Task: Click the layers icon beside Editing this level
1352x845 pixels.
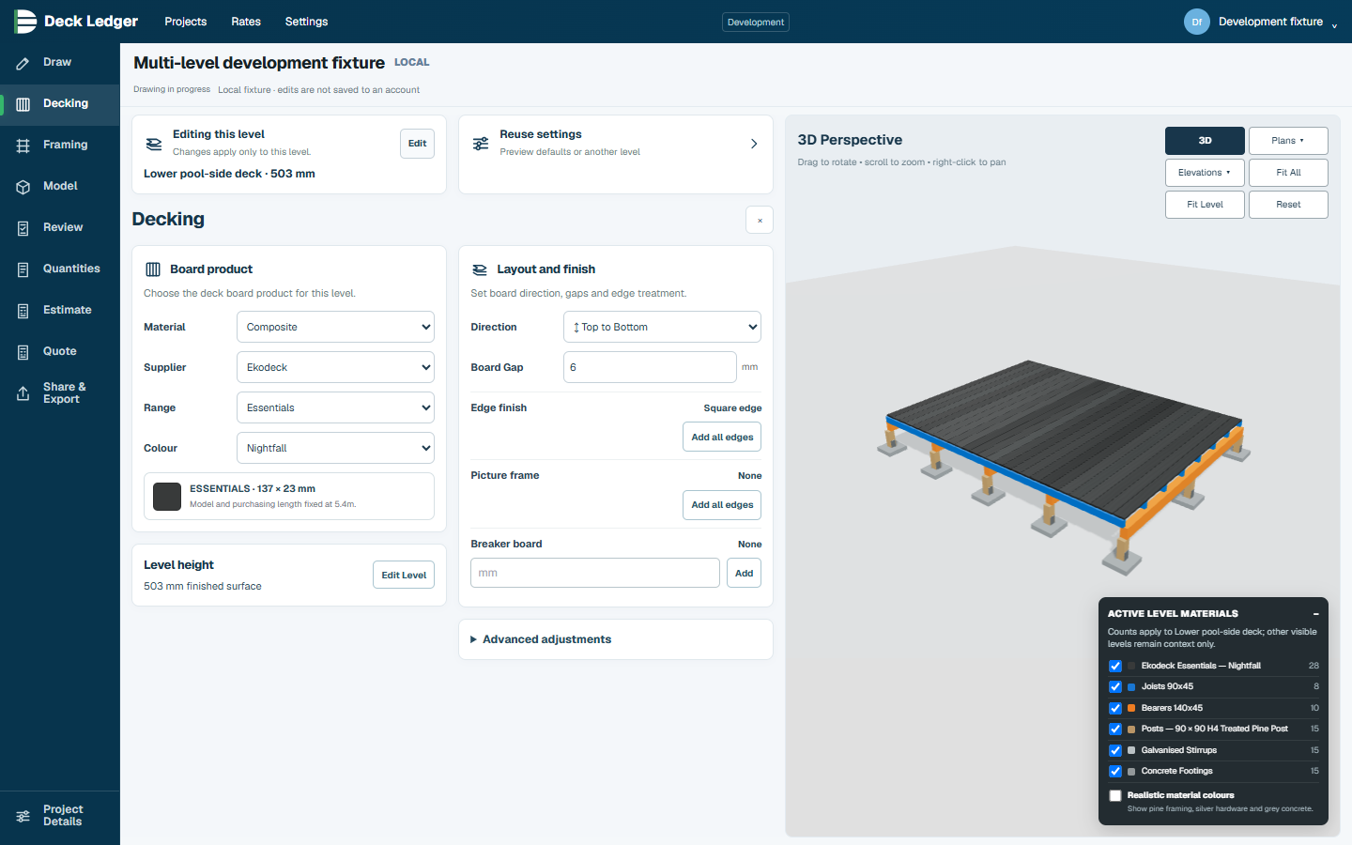Action: click(154, 144)
